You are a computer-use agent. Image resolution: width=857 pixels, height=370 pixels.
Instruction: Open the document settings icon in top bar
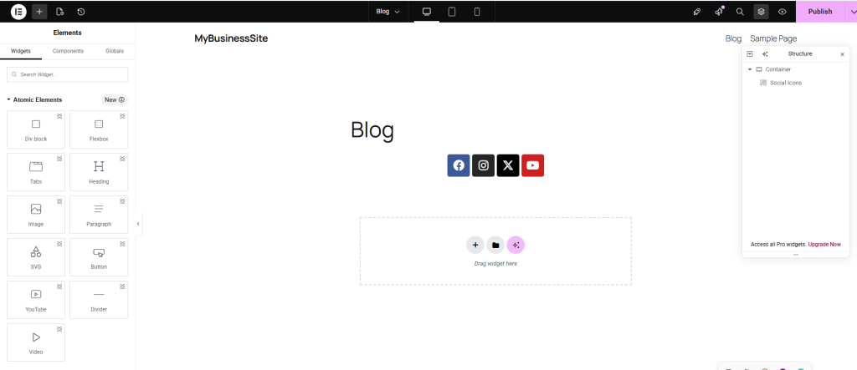click(60, 12)
